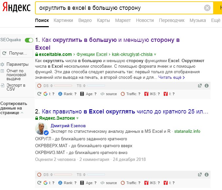Switch to the Карты tab
Viewport: 222px width, 190px height.
103,20
